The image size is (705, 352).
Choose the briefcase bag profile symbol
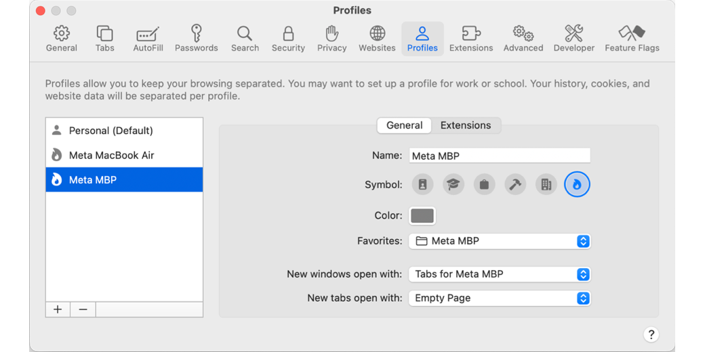[484, 184]
